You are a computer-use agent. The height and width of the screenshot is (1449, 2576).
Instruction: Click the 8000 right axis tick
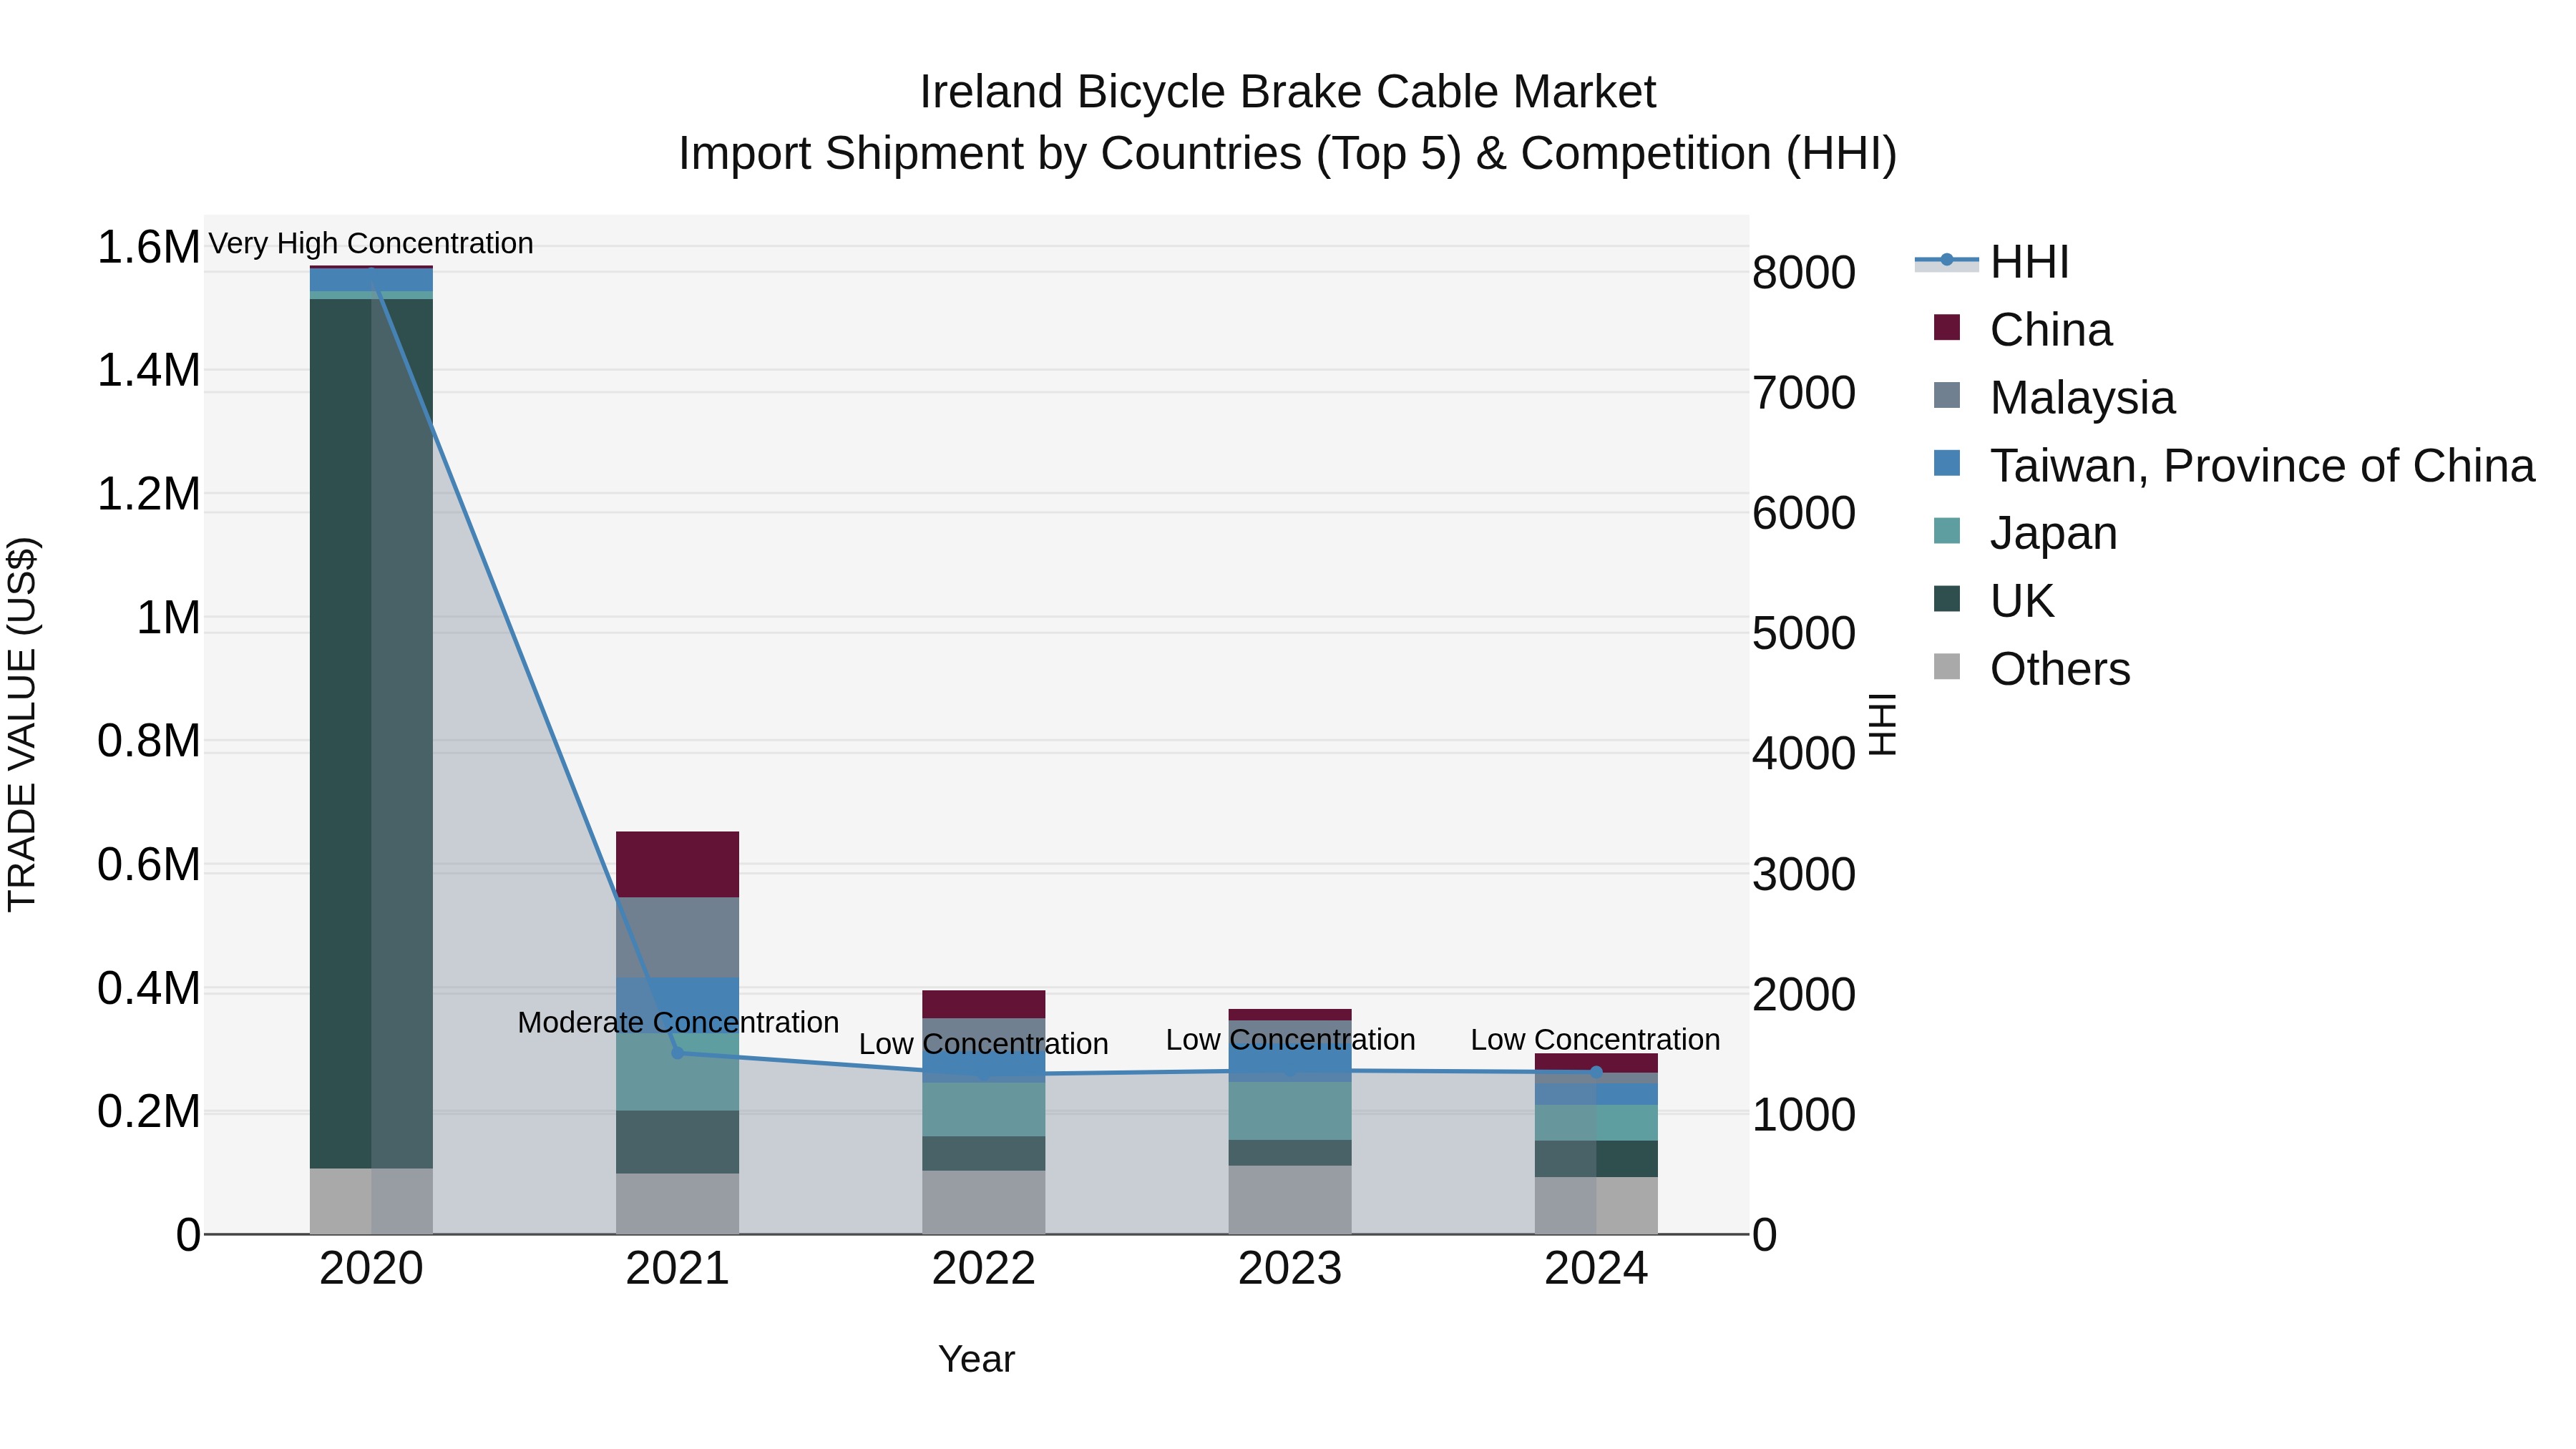1804,273
